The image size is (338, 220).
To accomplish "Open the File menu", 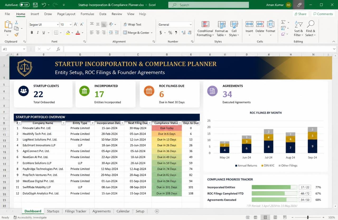I will (7, 14).
